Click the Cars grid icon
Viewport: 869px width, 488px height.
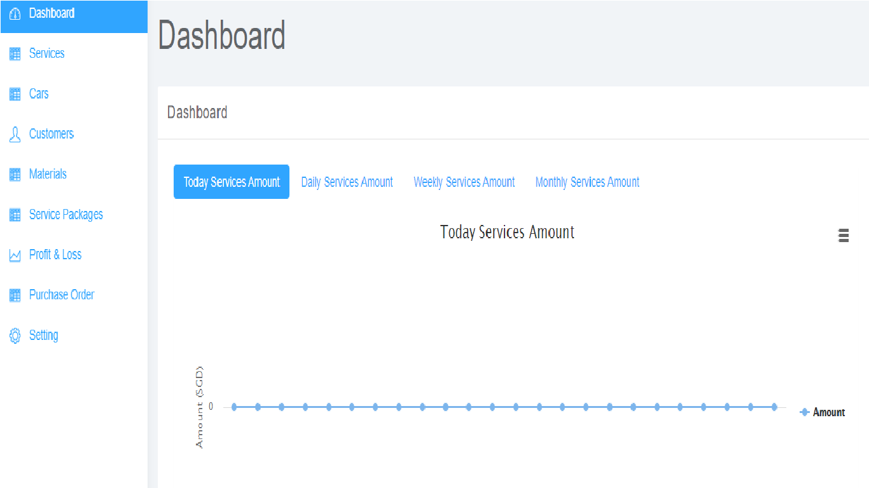15,95
